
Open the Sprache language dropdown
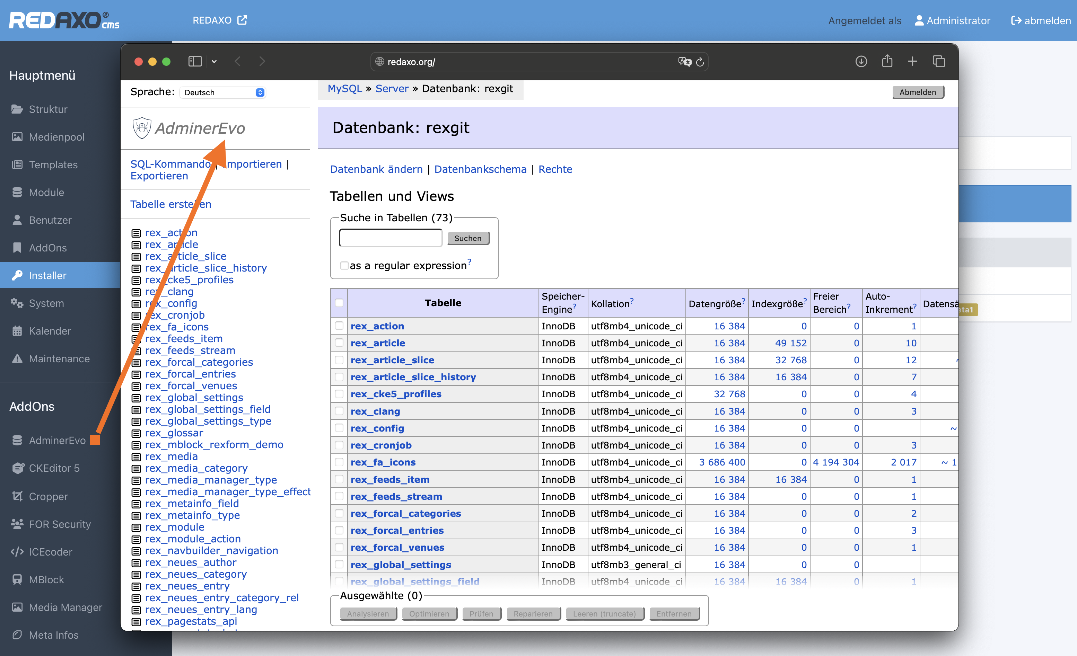223,92
